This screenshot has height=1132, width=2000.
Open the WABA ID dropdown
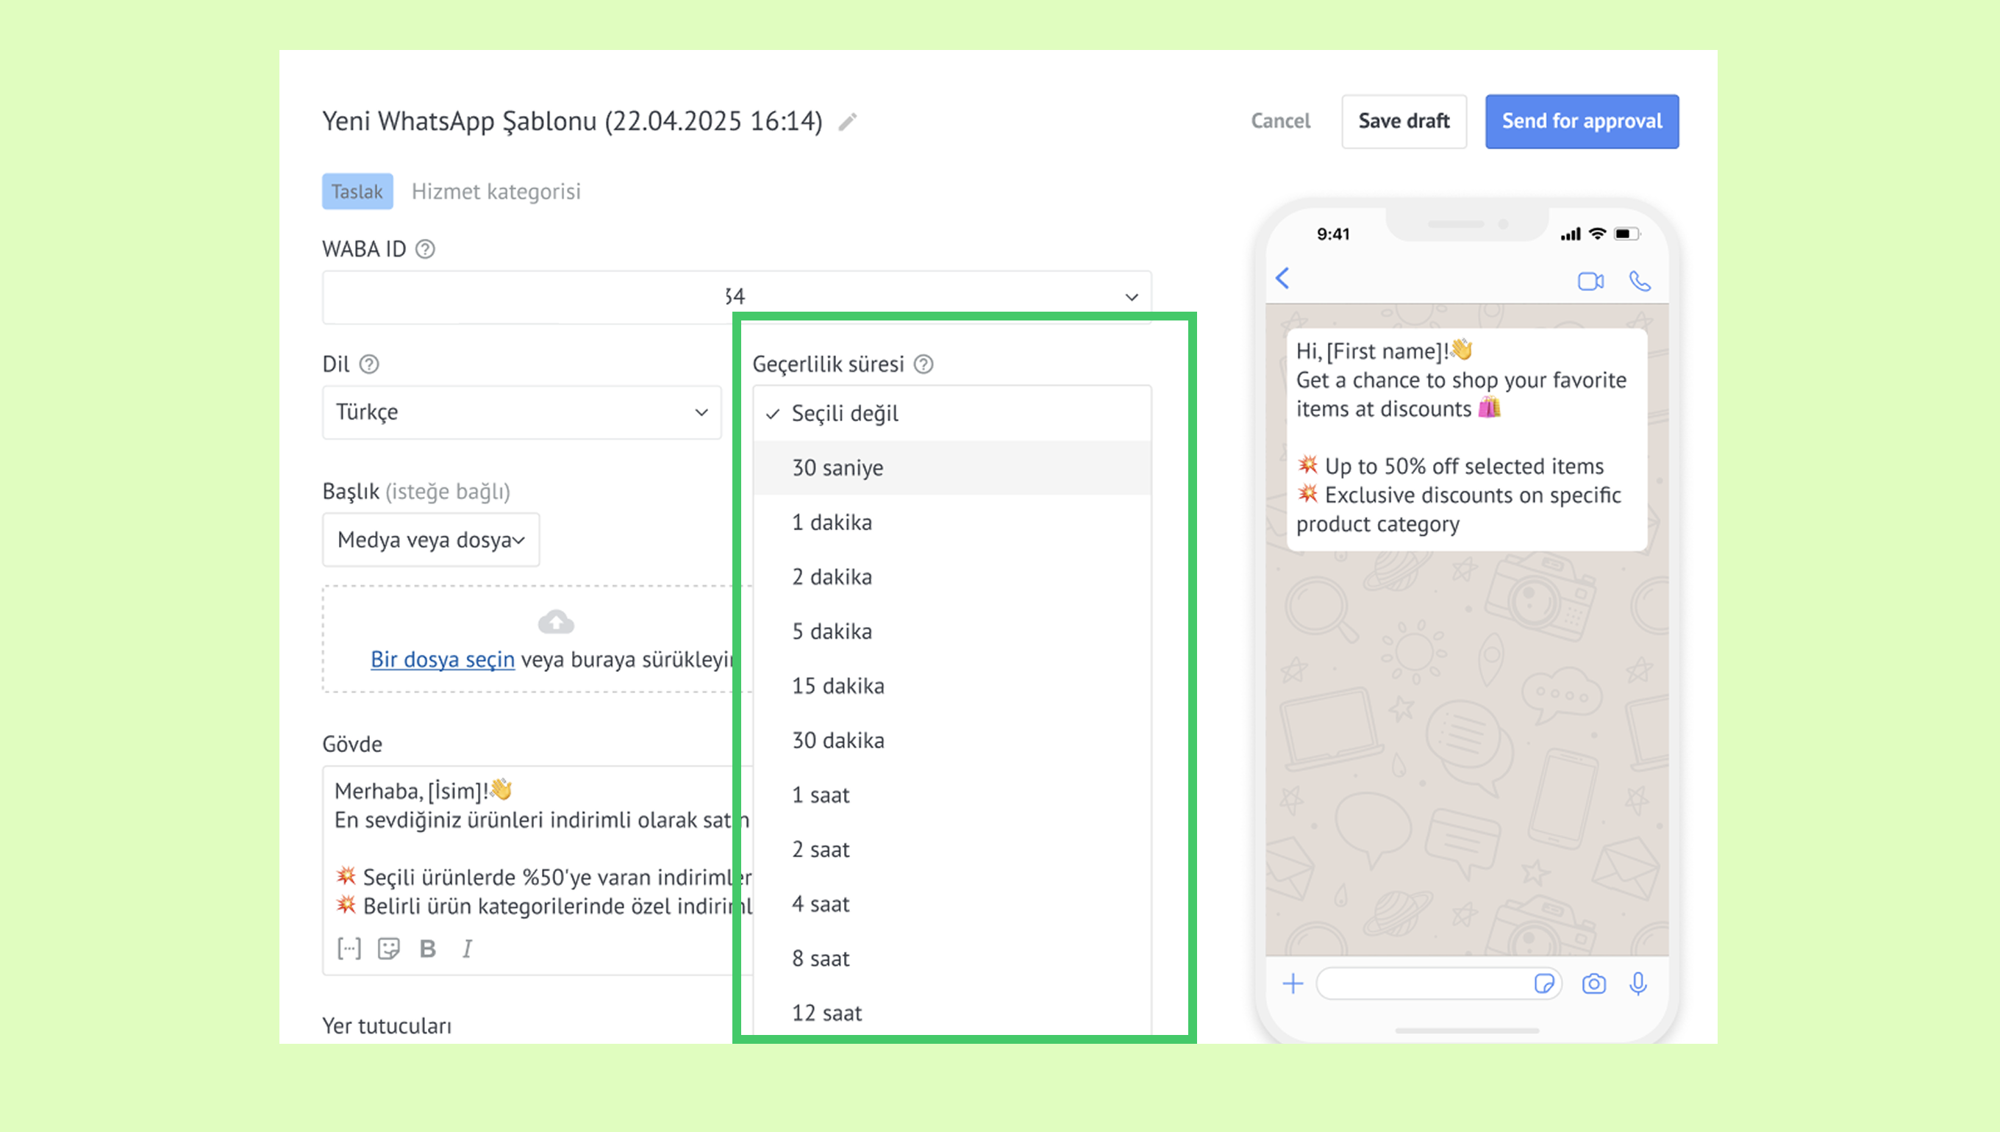click(1132, 297)
